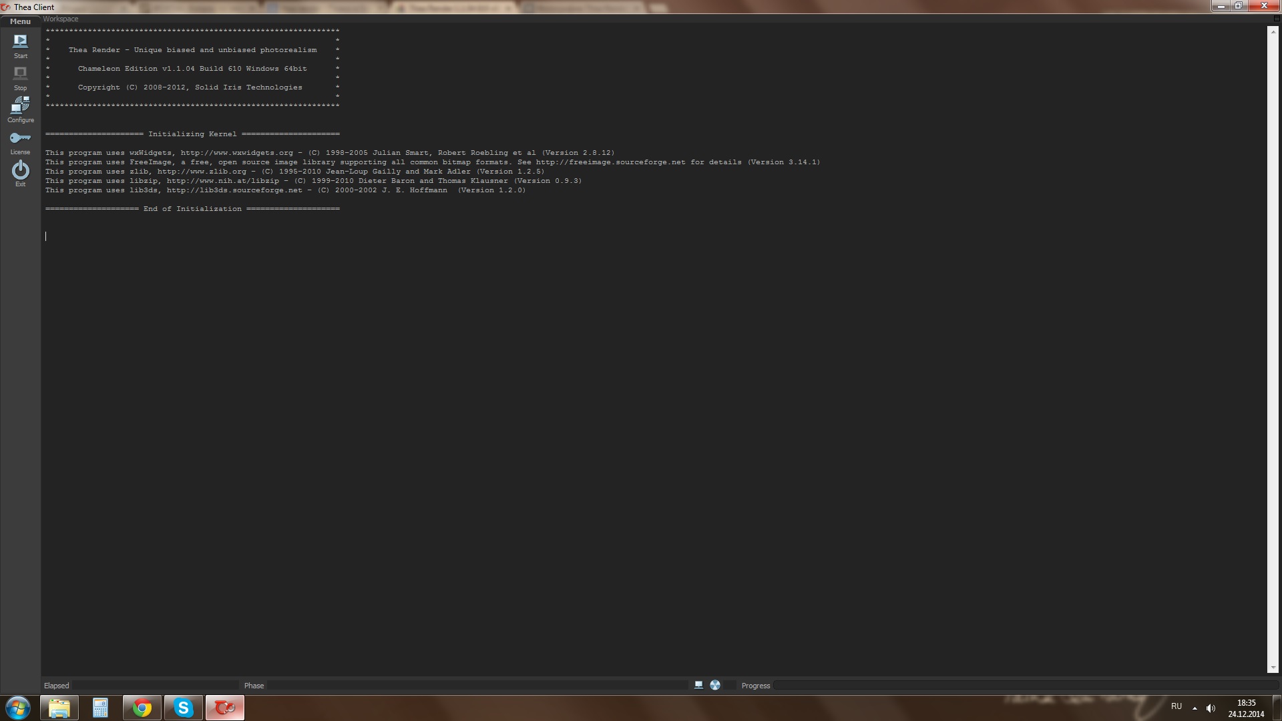Click the computer status icon in status bar
This screenshot has width=1282, height=721.
click(698, 685)
